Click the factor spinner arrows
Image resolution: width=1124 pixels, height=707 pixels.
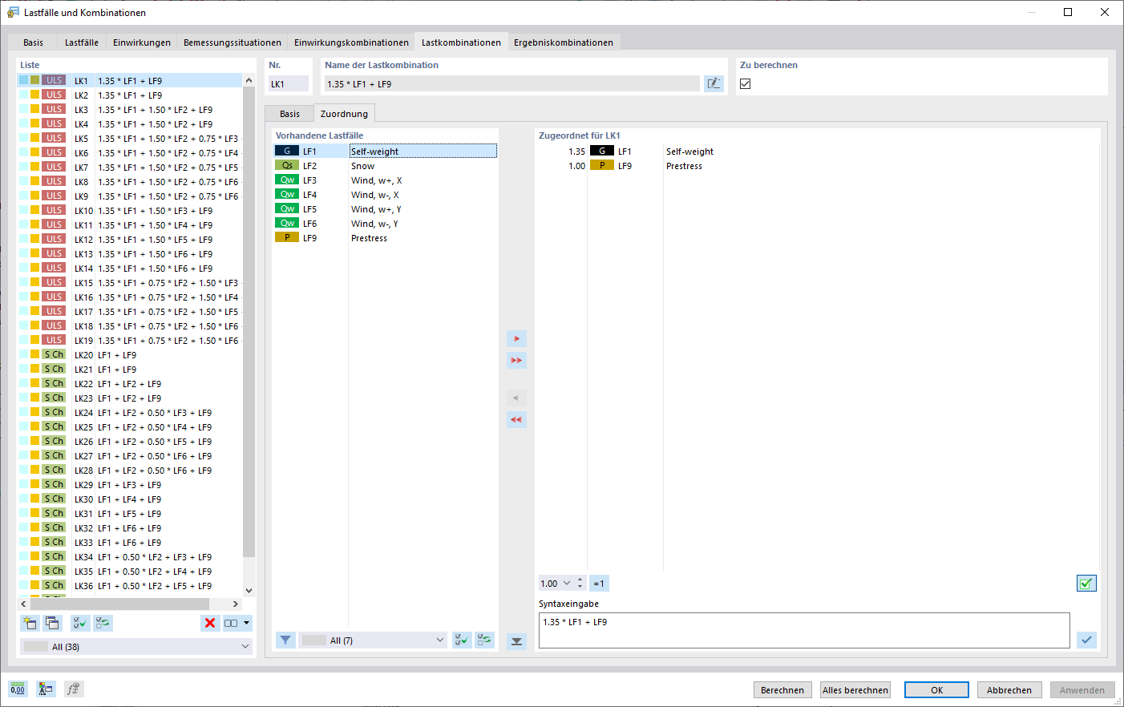(x=580, y=584)
